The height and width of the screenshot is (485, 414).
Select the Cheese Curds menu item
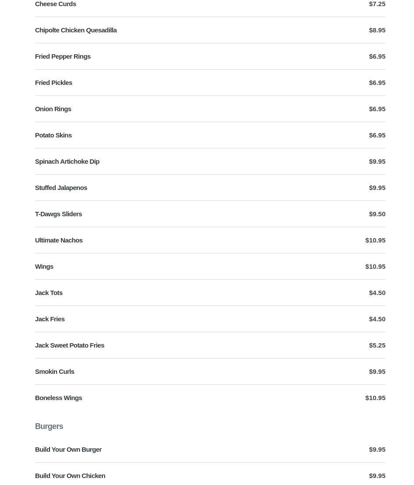[56, 4]
